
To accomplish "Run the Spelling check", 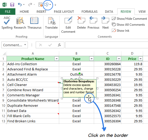I will 7,23.
